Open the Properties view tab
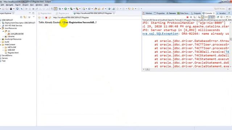232x130 pixels. click(159, 13)
